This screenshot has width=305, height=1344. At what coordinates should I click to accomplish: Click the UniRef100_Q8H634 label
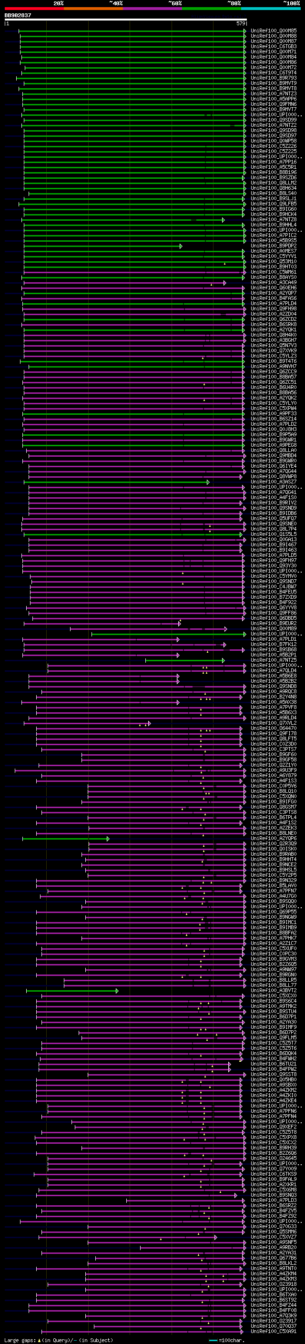[274, 188]
